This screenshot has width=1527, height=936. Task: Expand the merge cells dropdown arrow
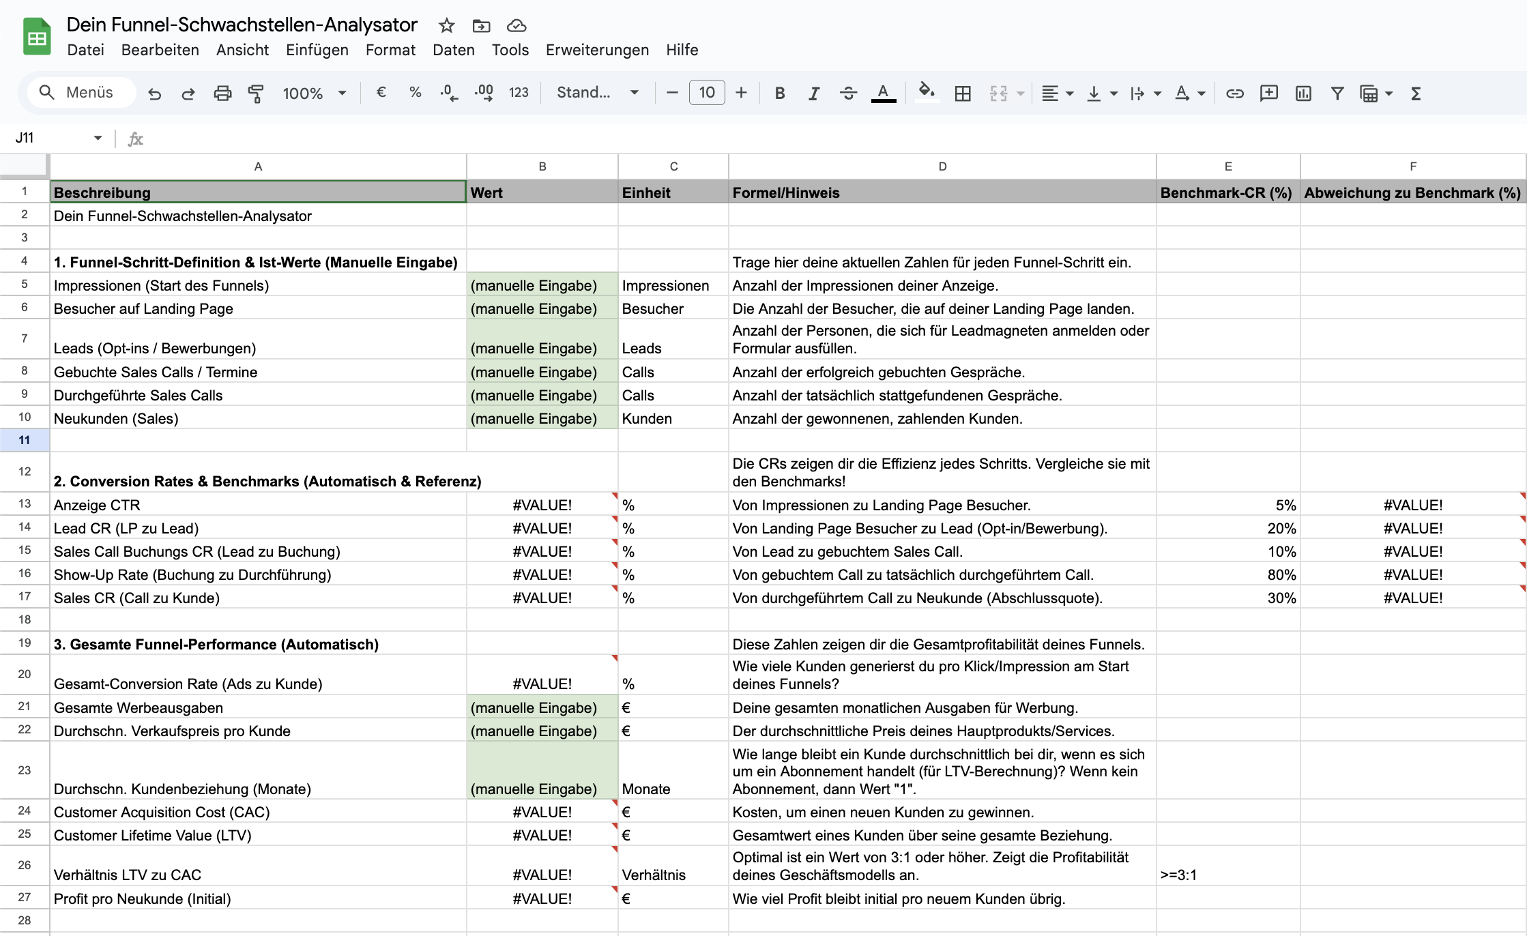pyautogui.click(x=1021, y=93)
